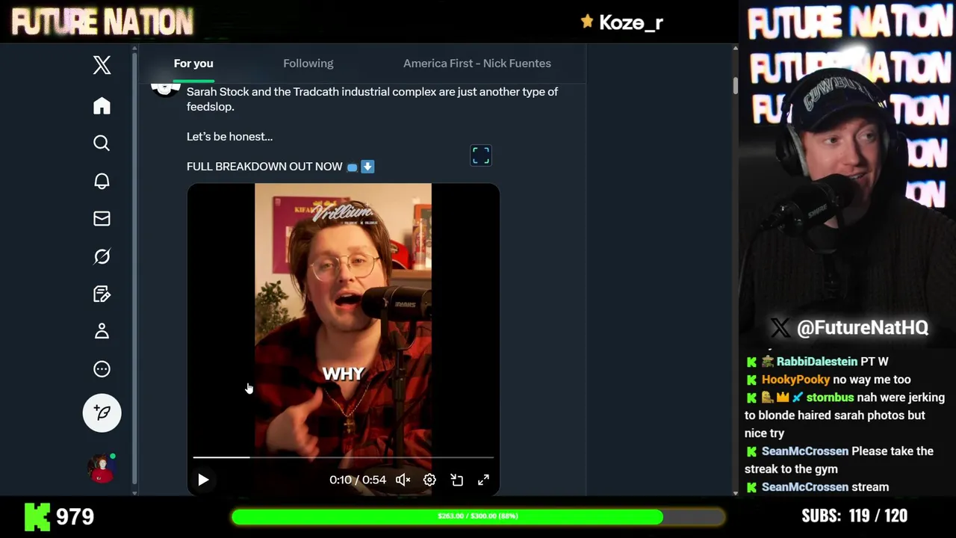Image resolution: width=956 pixels, height=538 pixels.
Task: Open the More circle icon
Action: pyautogui.click(x=102, y=369)
